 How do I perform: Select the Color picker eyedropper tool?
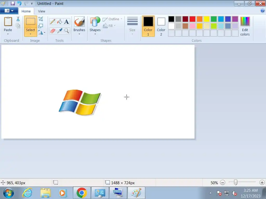point(59,31)
